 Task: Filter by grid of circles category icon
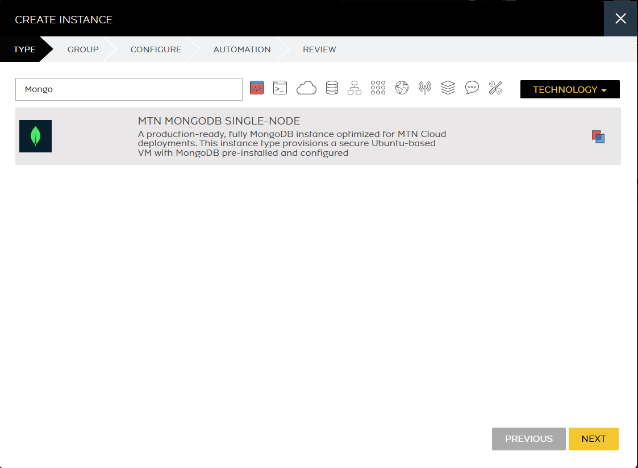pyautogui.click(x=378, y=88)
